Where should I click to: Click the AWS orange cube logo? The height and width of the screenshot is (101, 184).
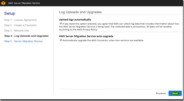3,3
